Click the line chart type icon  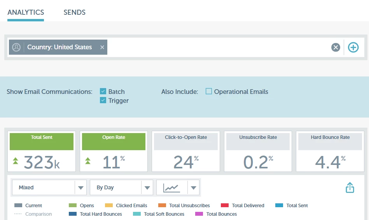(172, 187)
